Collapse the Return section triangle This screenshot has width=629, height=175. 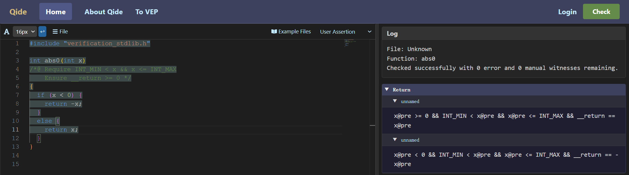coord(387,90)
